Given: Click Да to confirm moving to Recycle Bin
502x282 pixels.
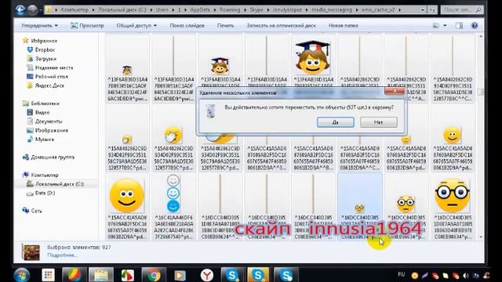Looking at the screenshot, I should click(x=336, y=122).
